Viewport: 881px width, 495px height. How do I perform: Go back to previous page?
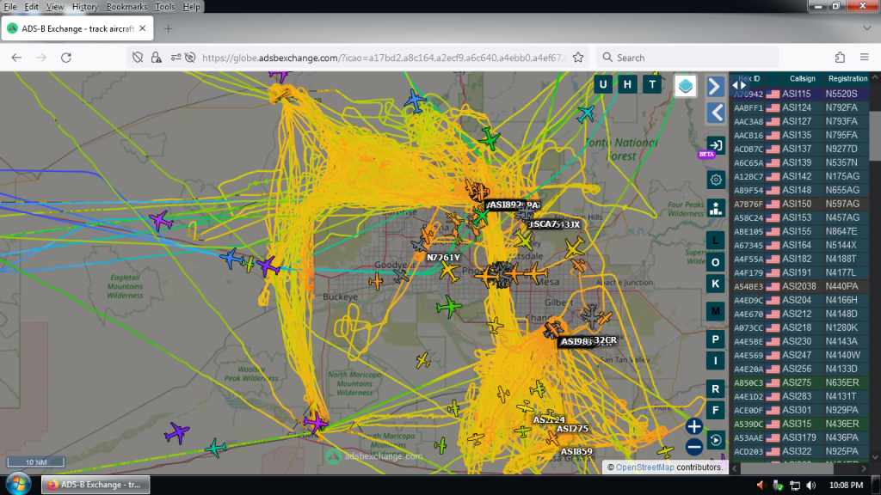16,58
